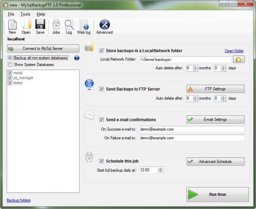Click On Failure e-mail address field

(192, 138)
